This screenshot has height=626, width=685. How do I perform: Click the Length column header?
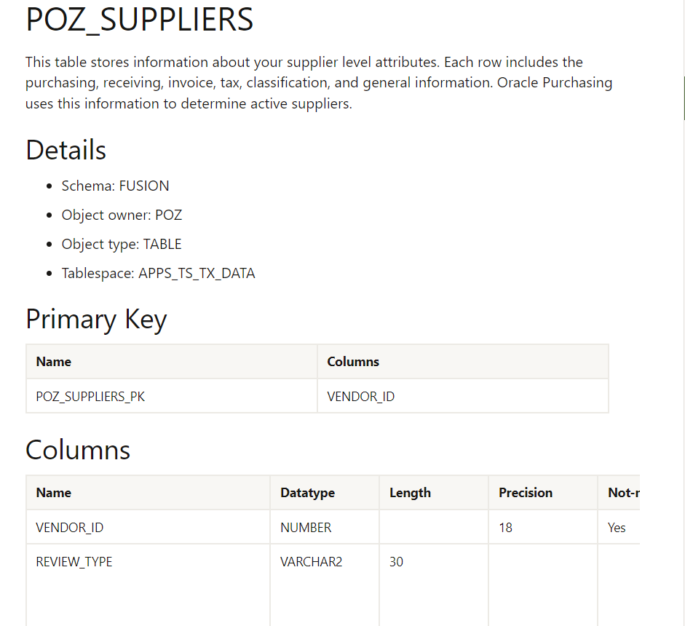[411, 493]
